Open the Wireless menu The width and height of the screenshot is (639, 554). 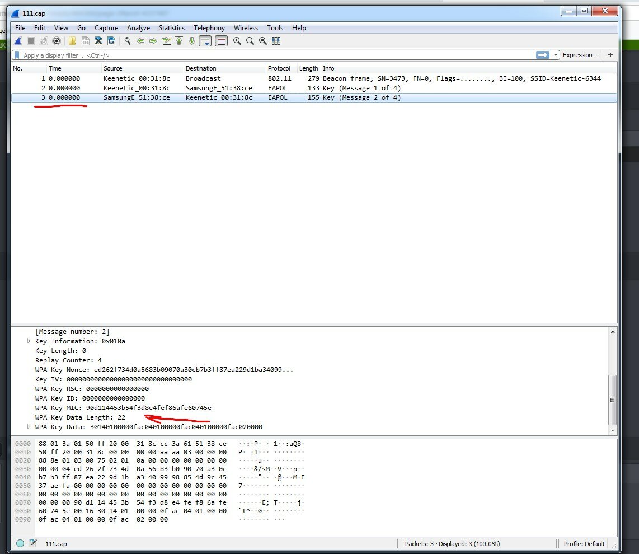point(246,28)
